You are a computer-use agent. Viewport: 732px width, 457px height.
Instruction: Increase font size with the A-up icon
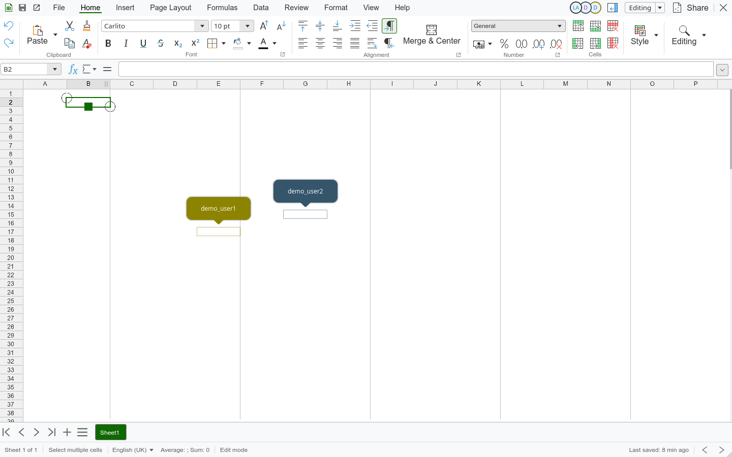pyautogui.click(x=264, y=26)
